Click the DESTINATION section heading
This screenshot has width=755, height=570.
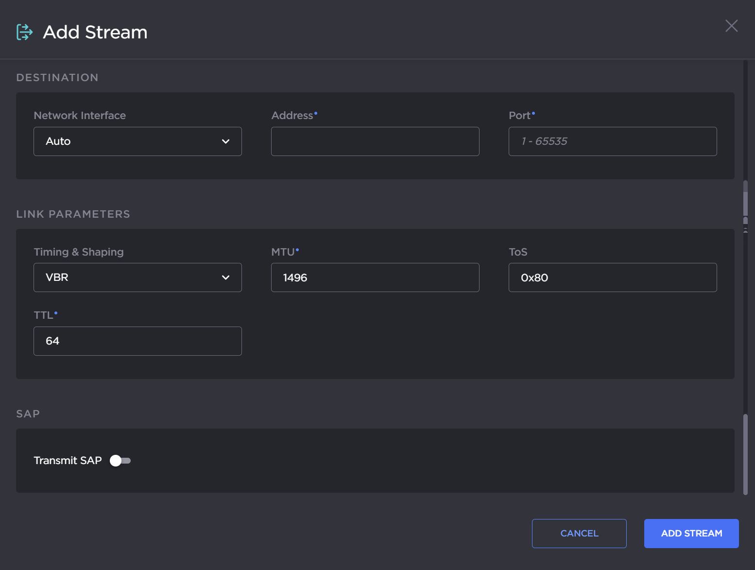(x=57, y=78)
